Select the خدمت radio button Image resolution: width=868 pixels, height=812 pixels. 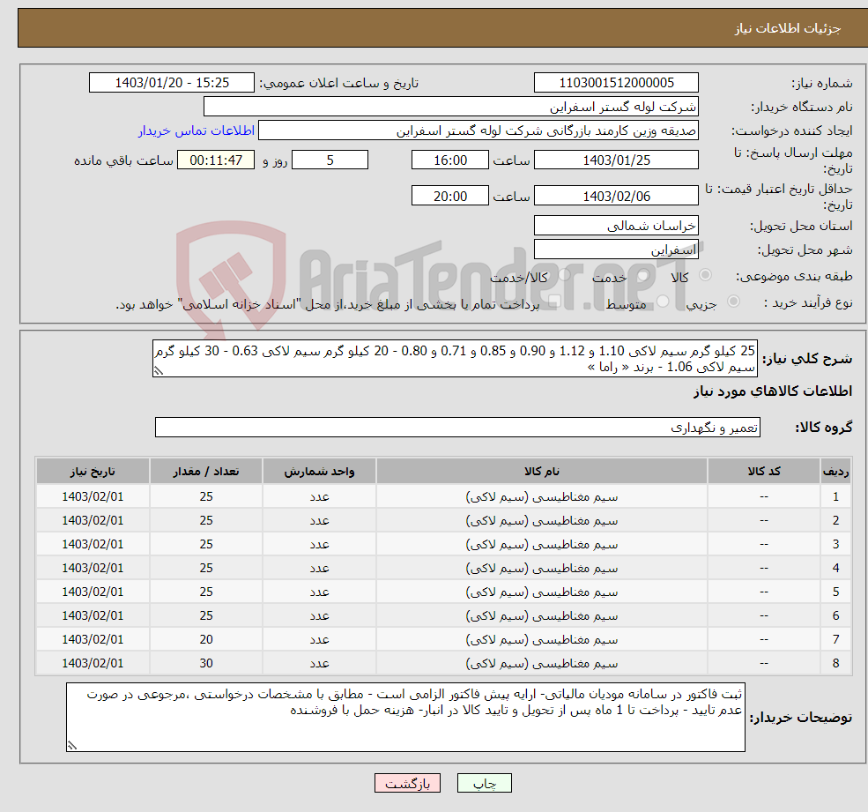coord(643,275)
